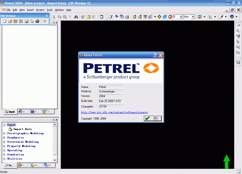Viewport: 242px width, 174px height.
Task: Expand the Property Modeling section
Action: coord(4,146)
